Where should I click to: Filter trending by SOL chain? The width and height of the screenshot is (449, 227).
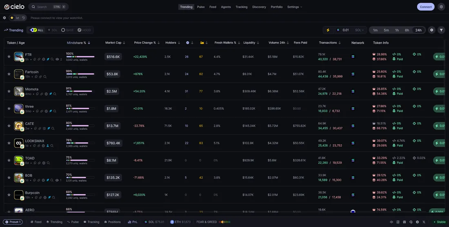tap(52, 30)
